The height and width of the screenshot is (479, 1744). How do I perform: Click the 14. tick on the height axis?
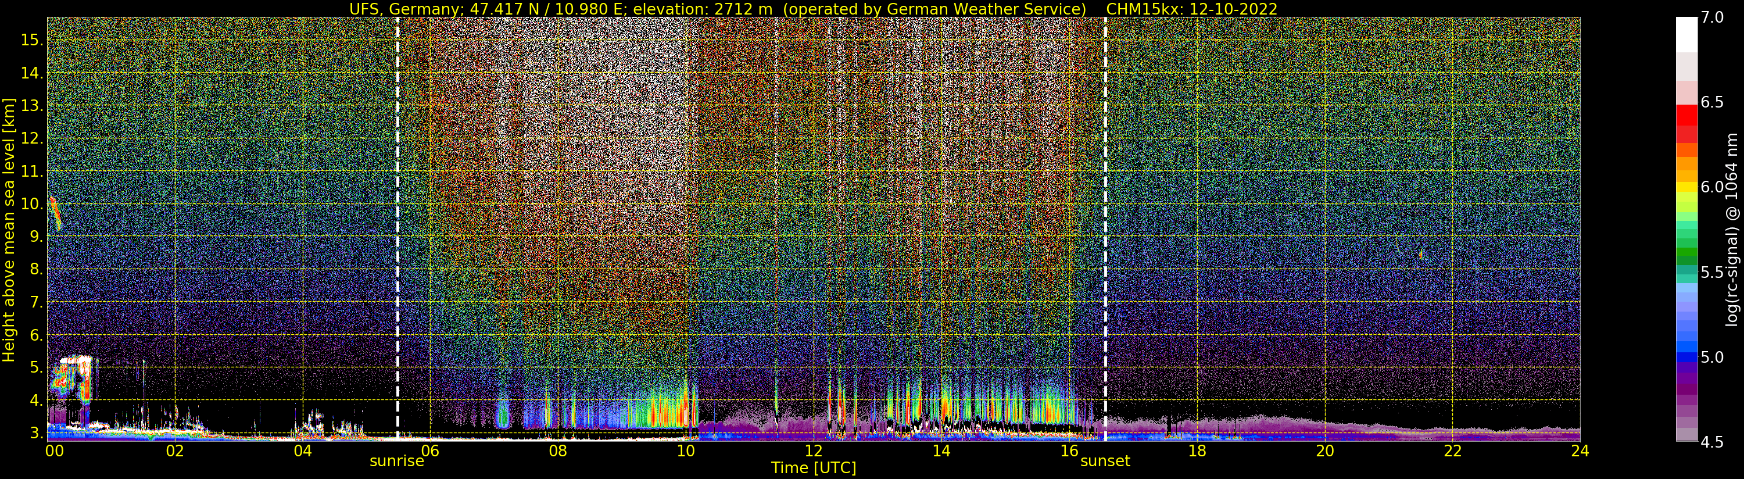(x=31, y=73)
